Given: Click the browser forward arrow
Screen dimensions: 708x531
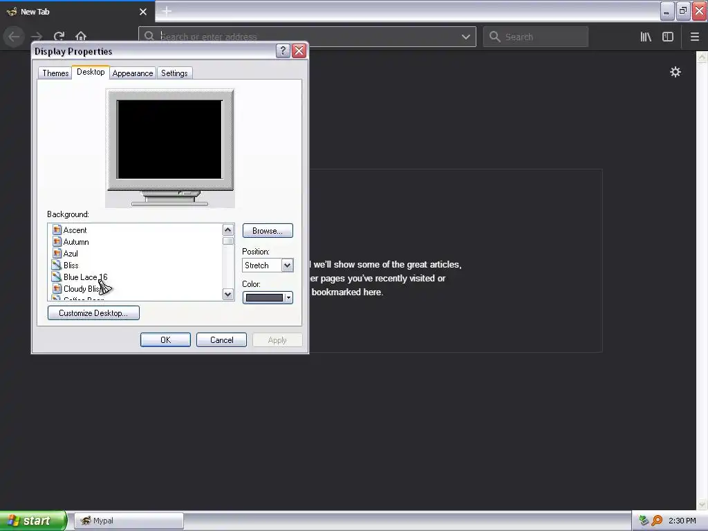Looking at the screenshot, I should tap(37, 37).
